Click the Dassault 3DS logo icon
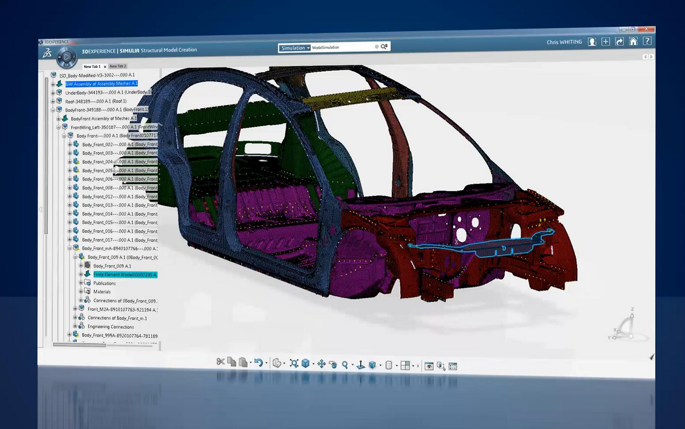The image size is (685, 429). 47,53
